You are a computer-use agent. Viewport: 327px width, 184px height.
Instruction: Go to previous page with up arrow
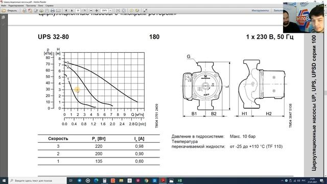pos(66,10)
